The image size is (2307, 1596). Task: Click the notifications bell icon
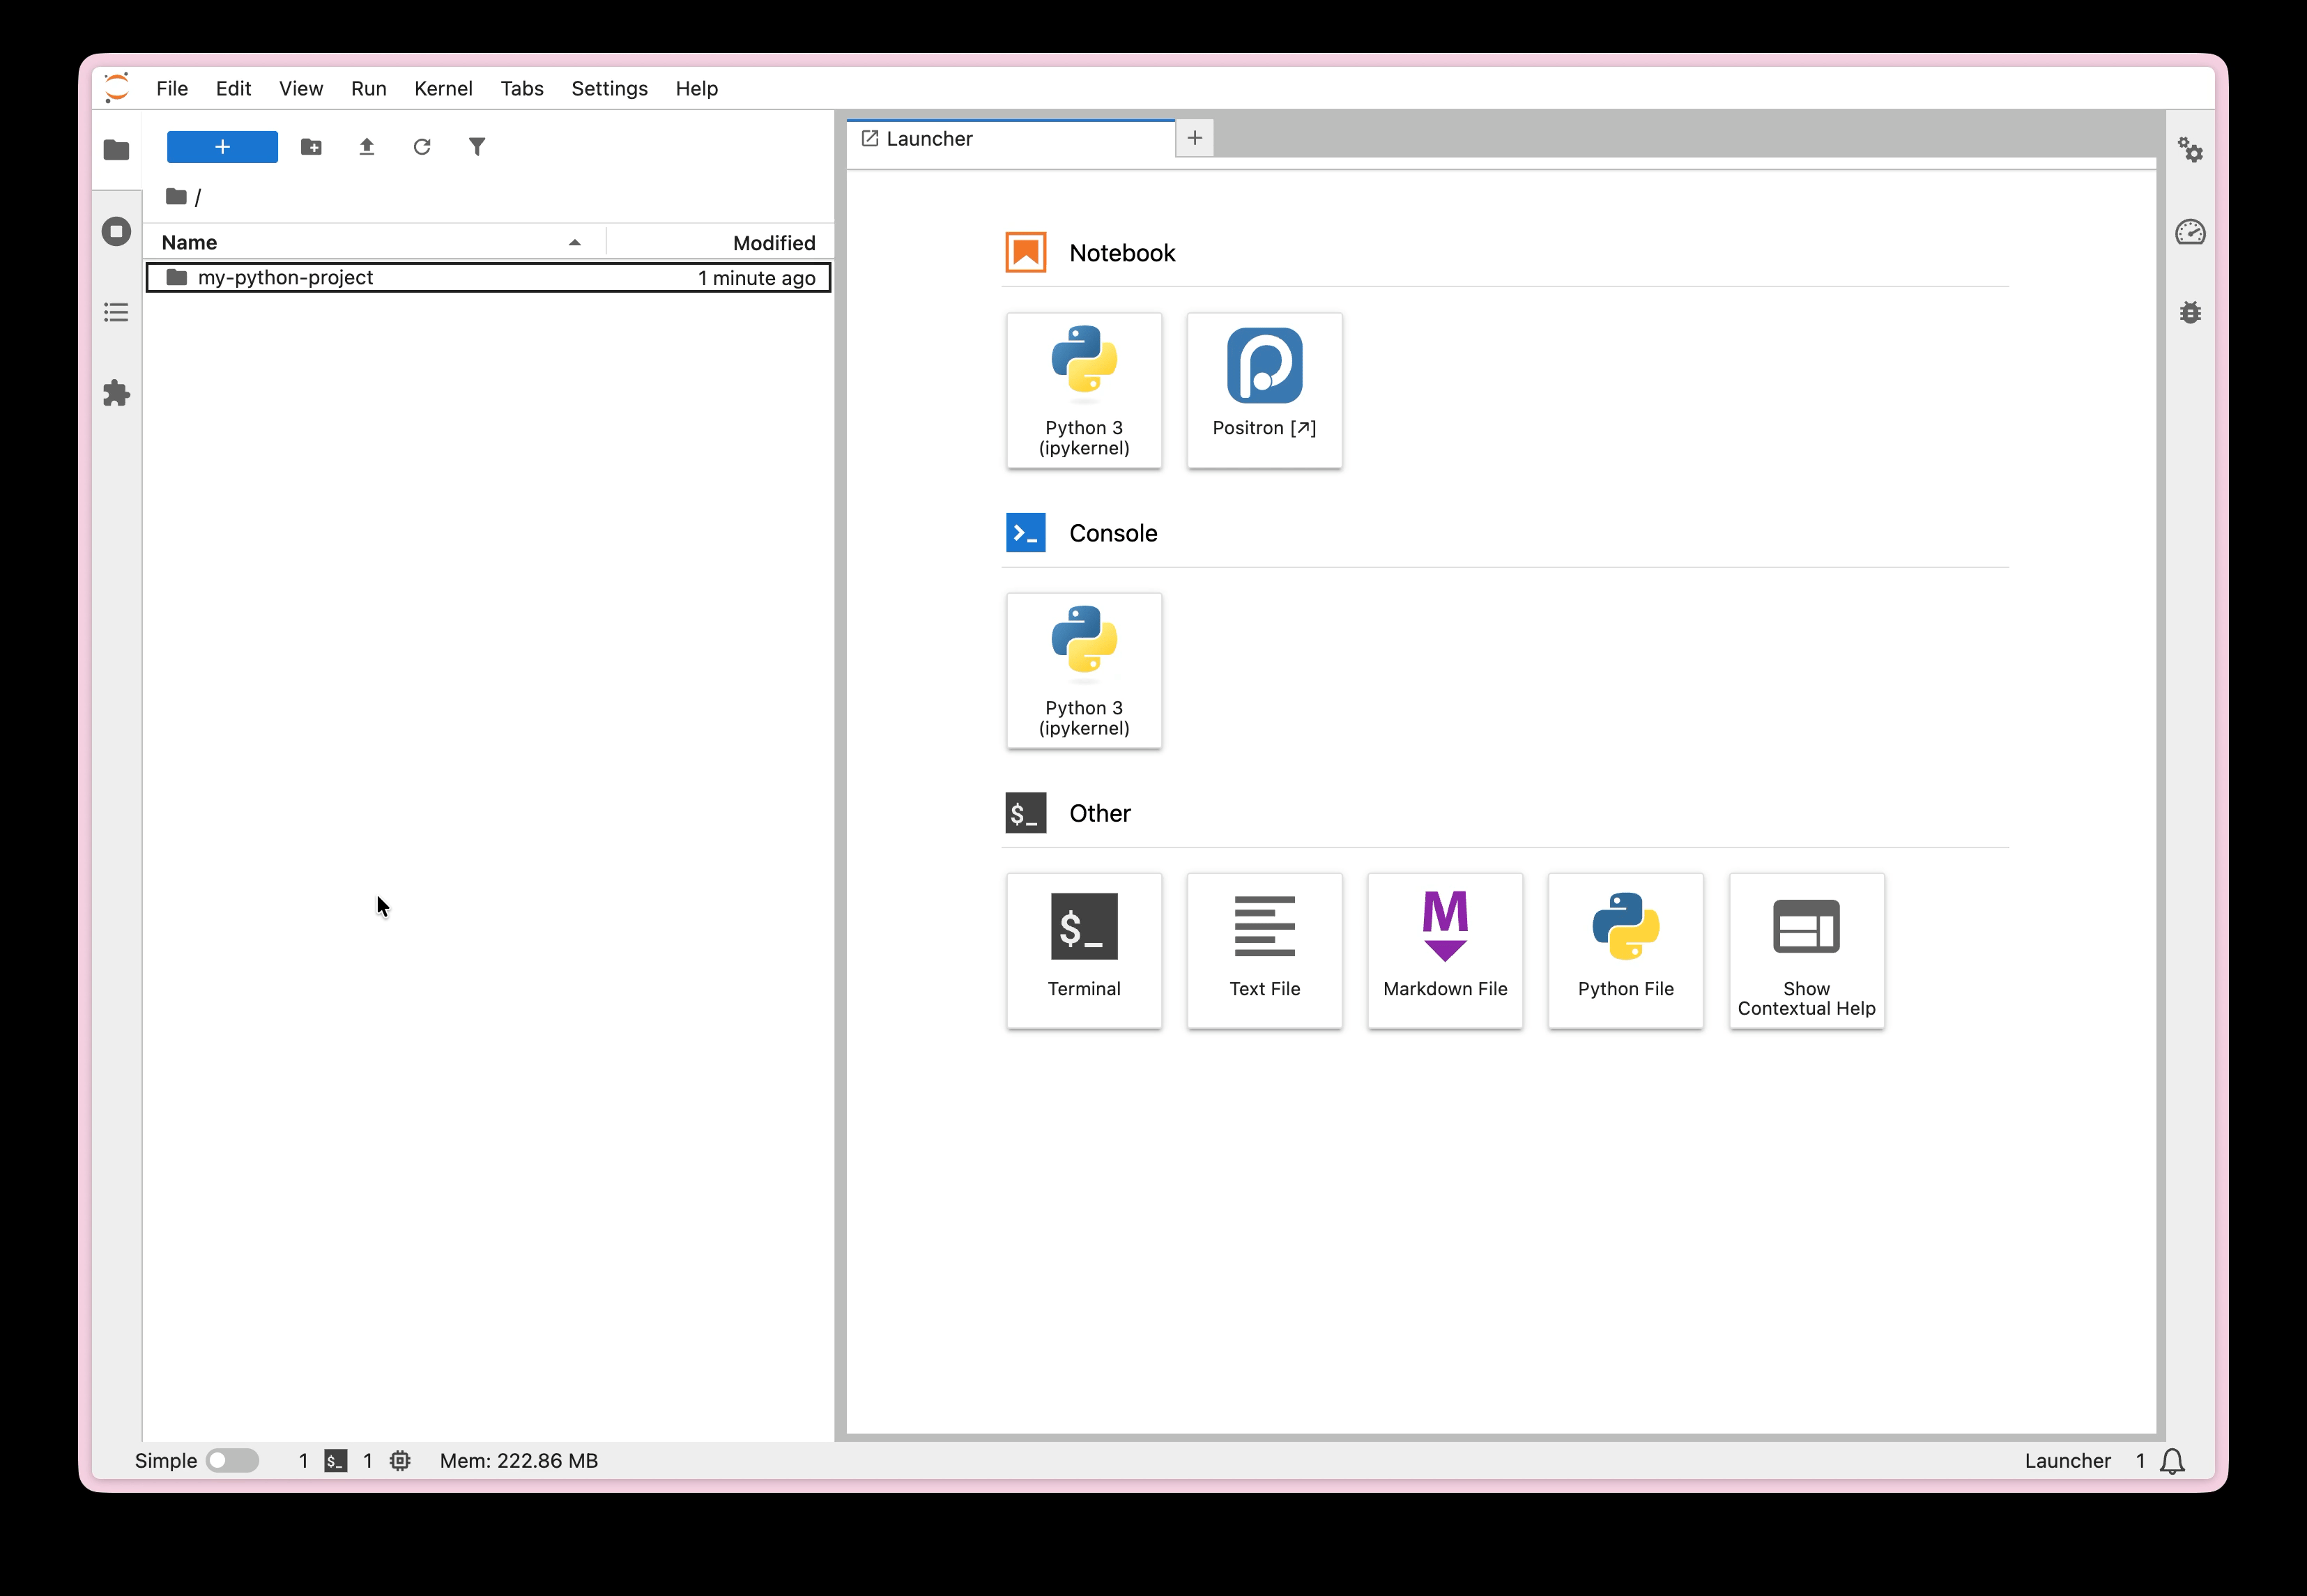click(x=2172, y=1461)
